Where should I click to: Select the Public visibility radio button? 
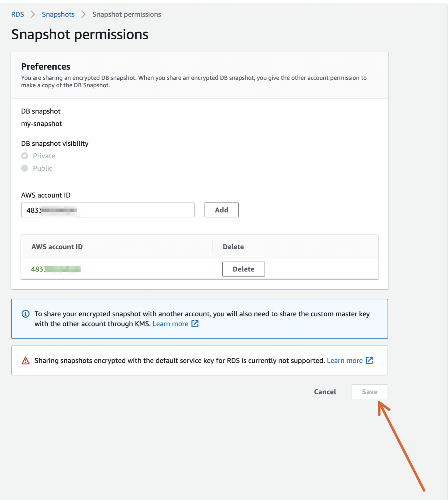click(25, 168)
